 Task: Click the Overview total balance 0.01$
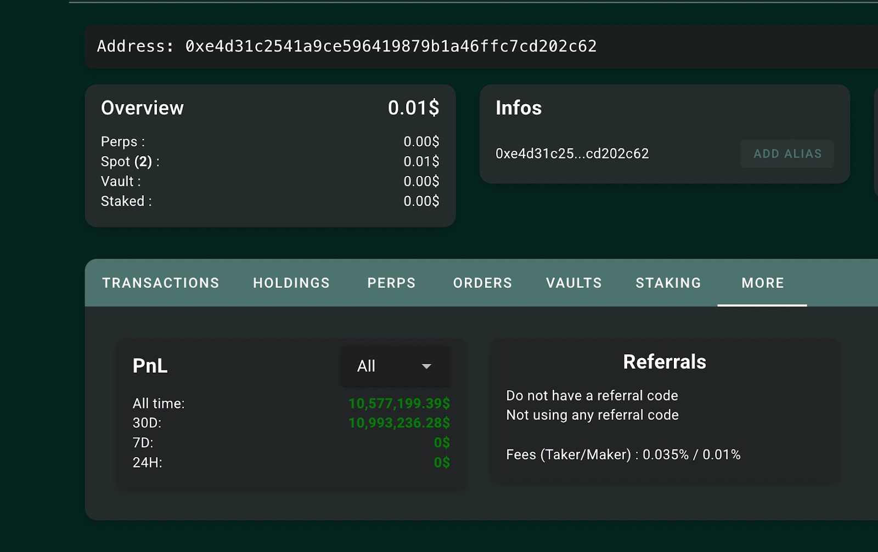tap(413, 108)
